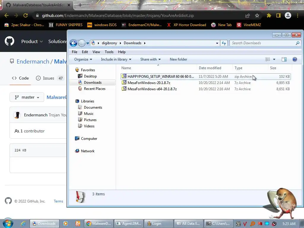The width and height of the screenshot is (304, 228).
Task: Sort files by Type column header
Action: pyautogui.click(x=250, y=68)
